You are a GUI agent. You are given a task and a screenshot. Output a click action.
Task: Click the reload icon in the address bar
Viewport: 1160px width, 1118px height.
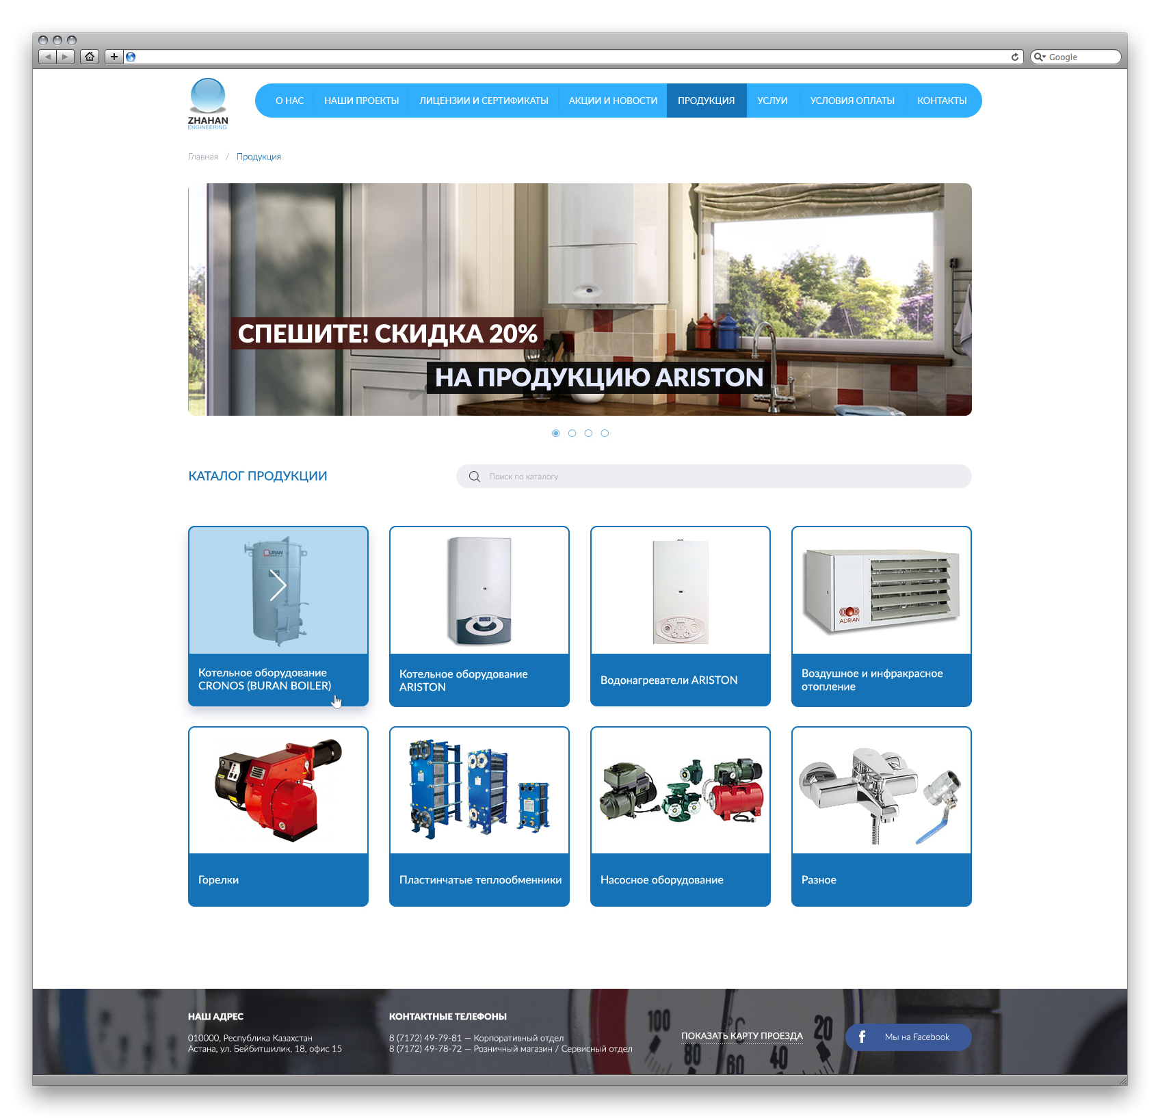tap(1015, 57)
